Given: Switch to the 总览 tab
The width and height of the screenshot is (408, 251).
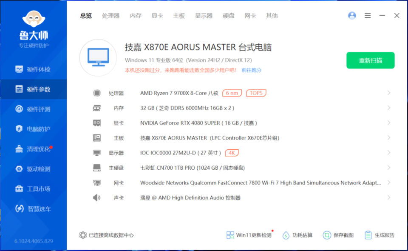Looking at the screenshot, I should point(86,16).
